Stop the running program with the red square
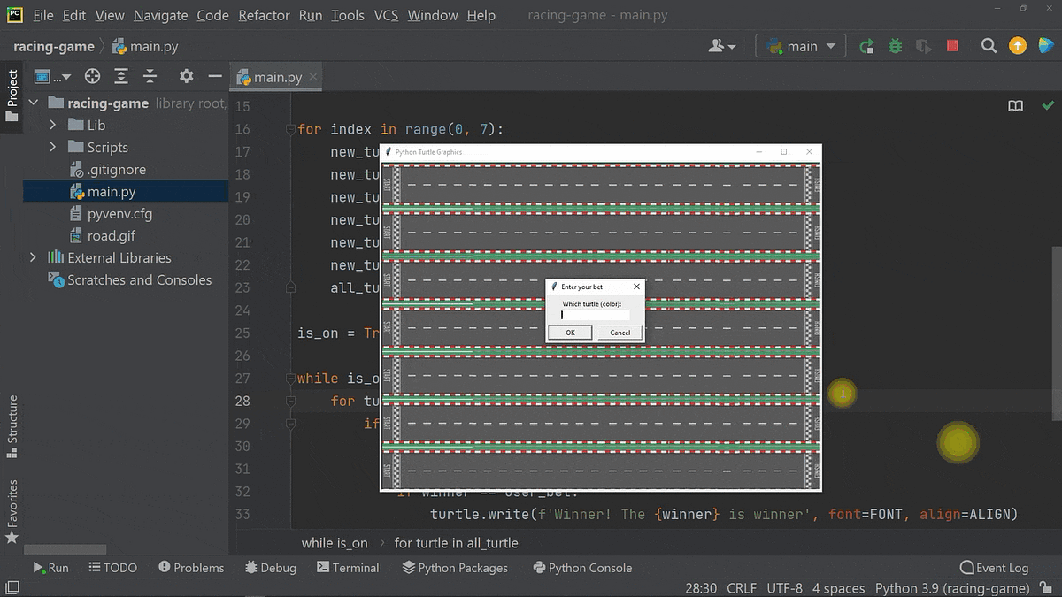Image resolution: width=1062 pixels, height=597 pixels. 952,46
